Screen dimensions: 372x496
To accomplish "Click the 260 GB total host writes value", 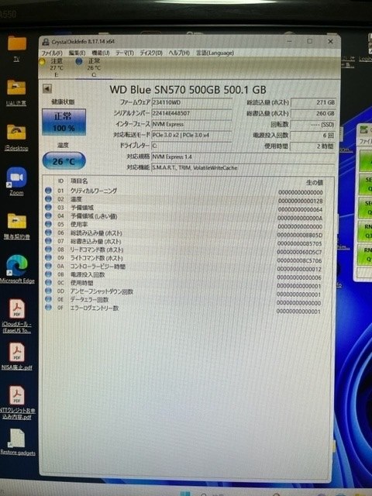I will point(313,113).
